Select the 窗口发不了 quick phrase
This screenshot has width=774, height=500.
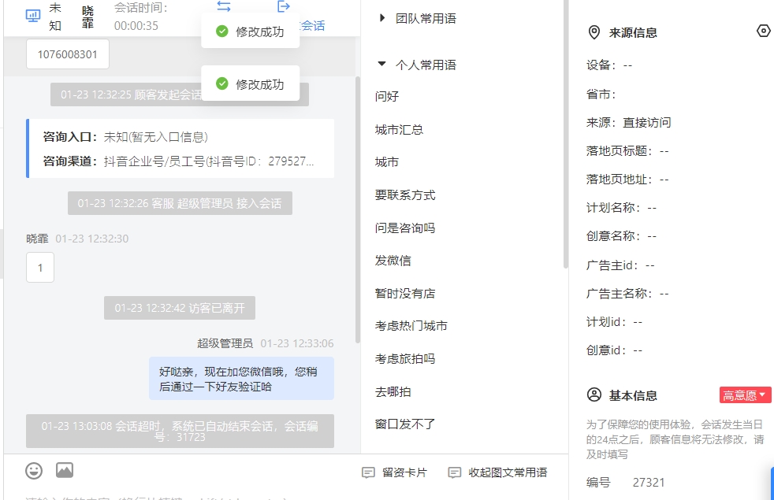(x=405, y=424)
